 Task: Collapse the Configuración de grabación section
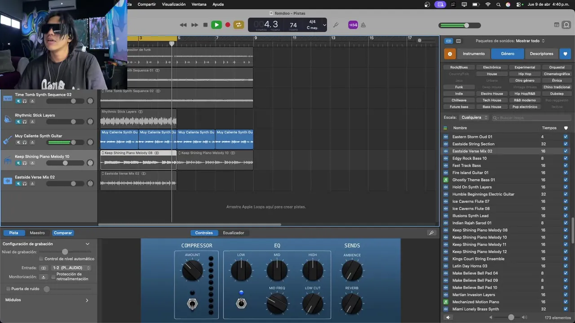pos(88,244)
